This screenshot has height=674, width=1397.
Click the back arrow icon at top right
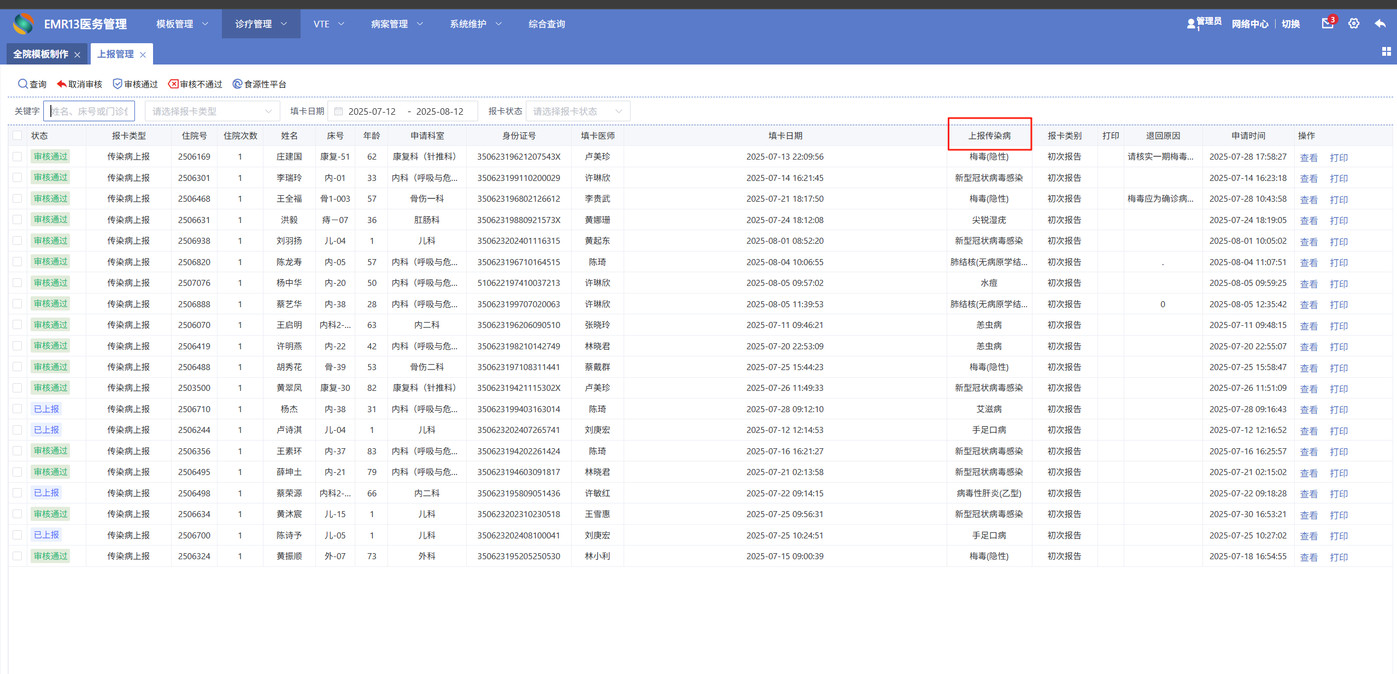pos(1380,24)
